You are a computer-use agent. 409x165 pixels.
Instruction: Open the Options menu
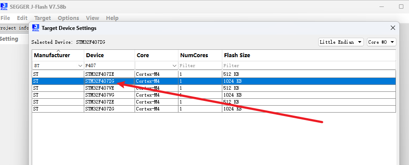pyautogui.click(x=68, y=18)
